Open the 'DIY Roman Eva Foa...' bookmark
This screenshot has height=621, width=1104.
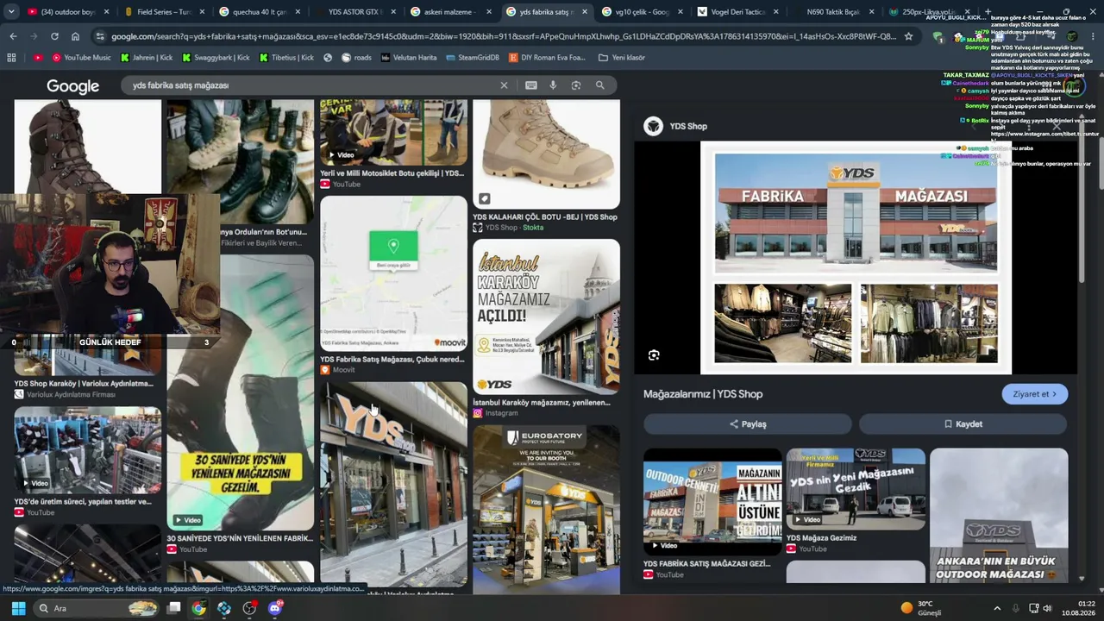547,58
